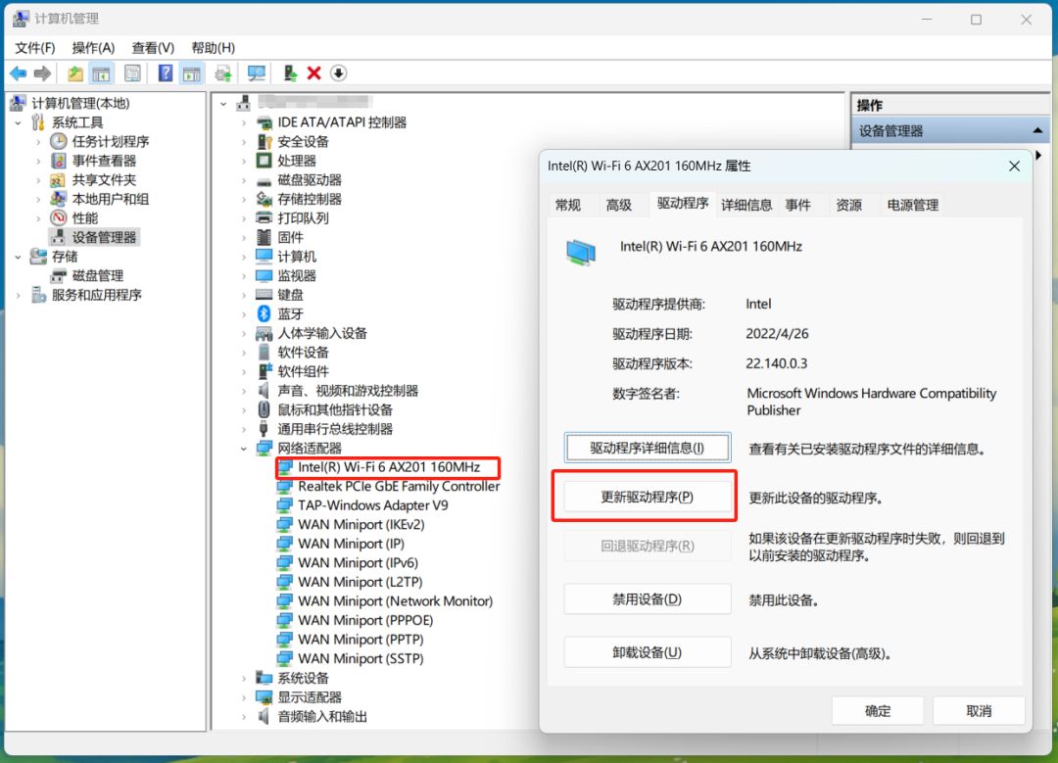Click the printer properties toolbar icon
This screenshot has width=1058, height=763.
[222, 72]
